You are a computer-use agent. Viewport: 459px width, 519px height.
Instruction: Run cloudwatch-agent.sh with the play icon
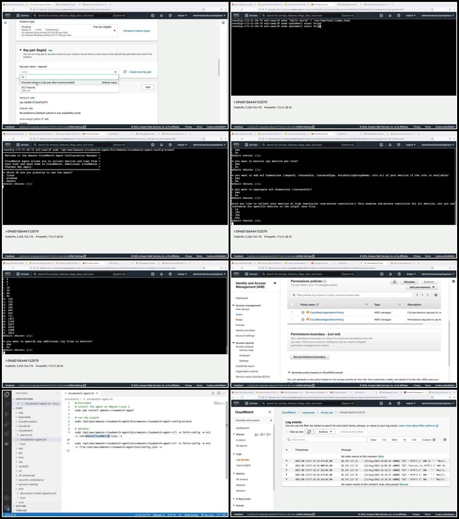213,393
